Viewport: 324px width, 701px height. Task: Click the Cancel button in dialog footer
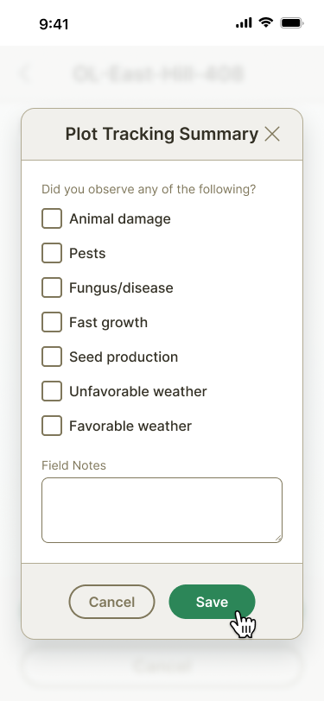click(x=111, y=602)
